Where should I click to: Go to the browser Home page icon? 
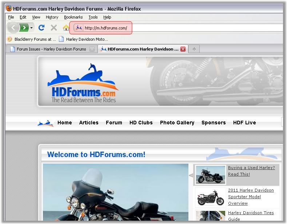pos(66,28)
